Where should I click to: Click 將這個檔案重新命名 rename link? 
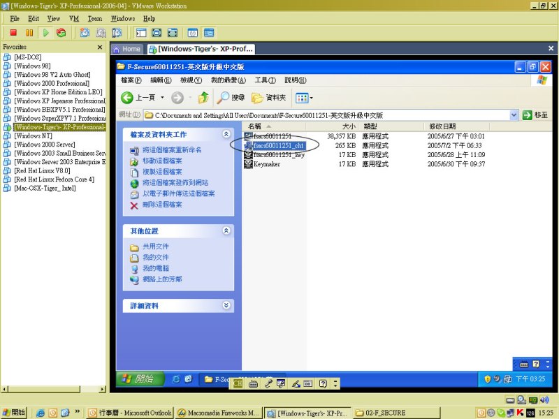point(172,150)
